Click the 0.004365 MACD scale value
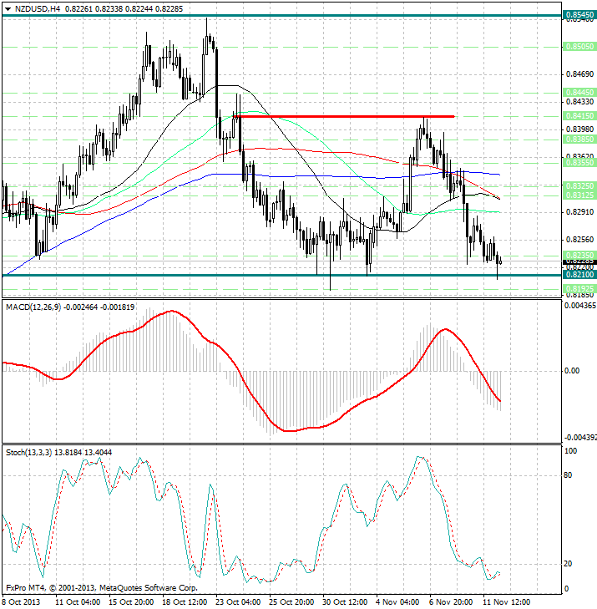This screenshot has height=609, width=597. (580, 306)
